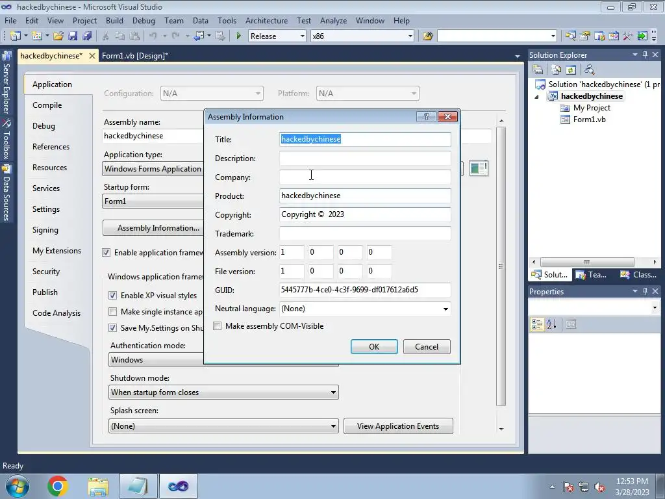Viewport: 665px width, 499px height.
Task: Save the current file with floppy icon
Action: 73,36
